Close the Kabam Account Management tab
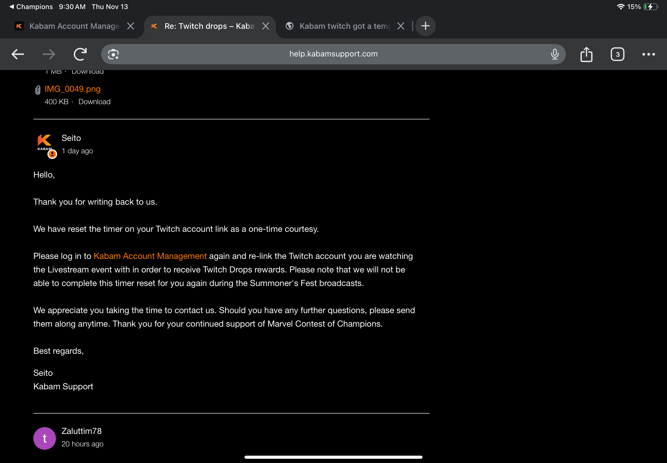667x463 pixels. pyautogui.click(x=131, y=26)
